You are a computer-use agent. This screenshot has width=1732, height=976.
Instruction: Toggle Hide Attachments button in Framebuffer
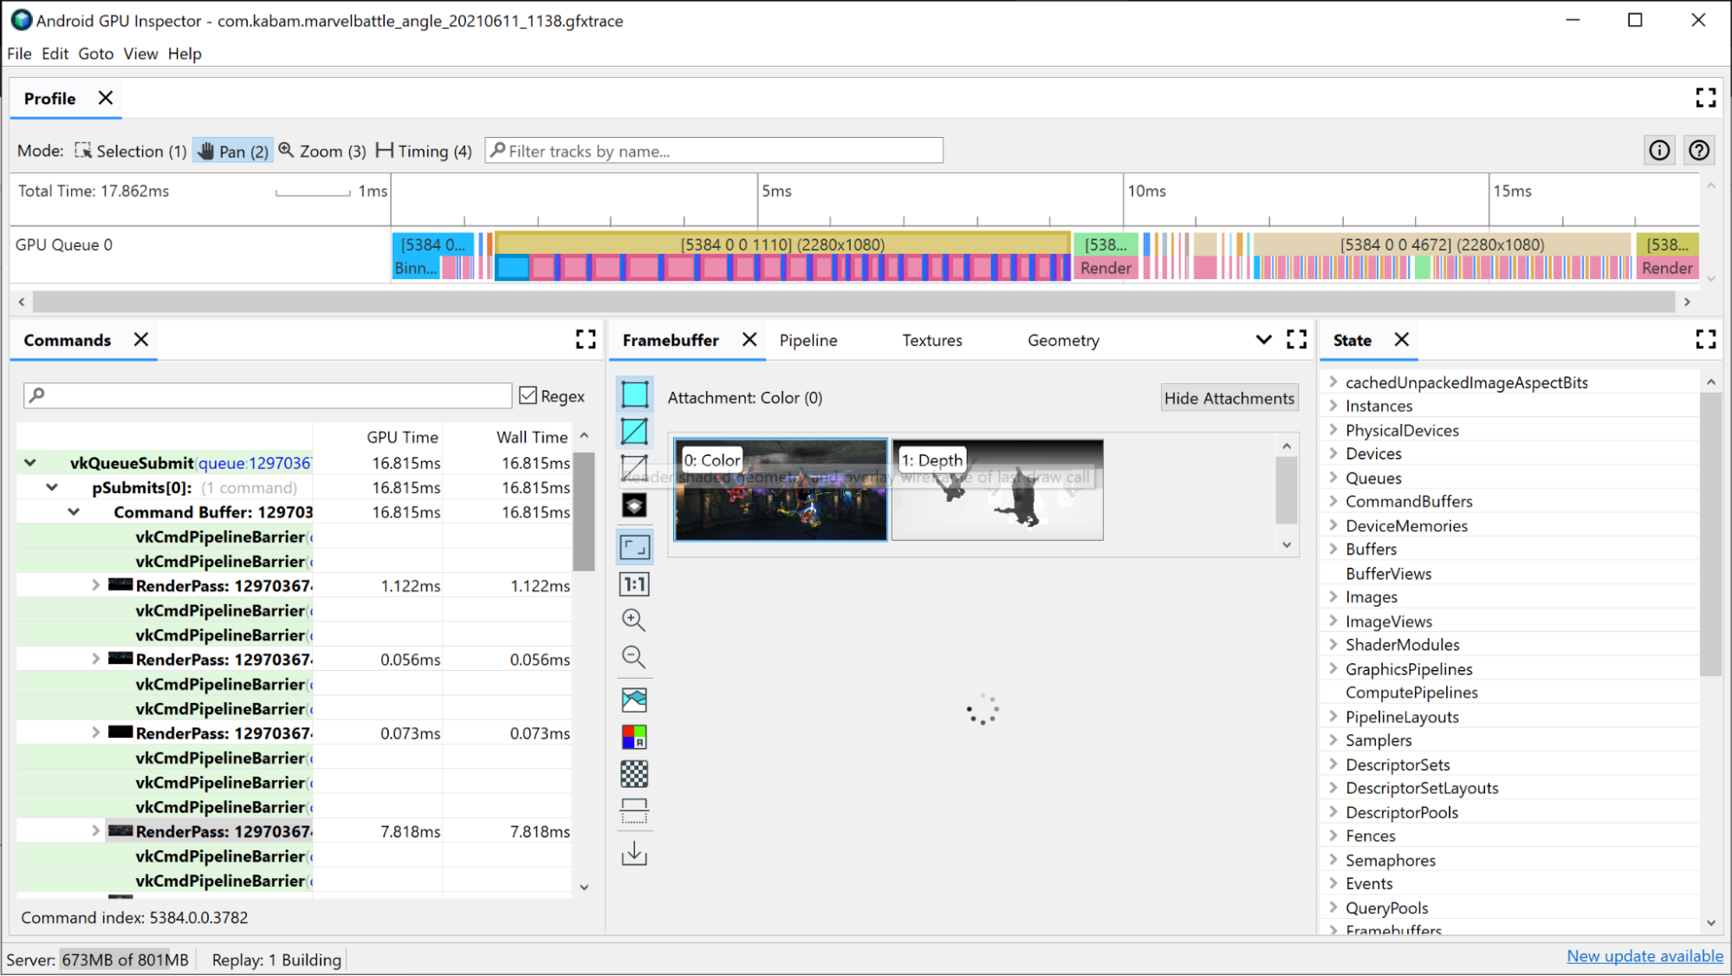coord(1229,398)
